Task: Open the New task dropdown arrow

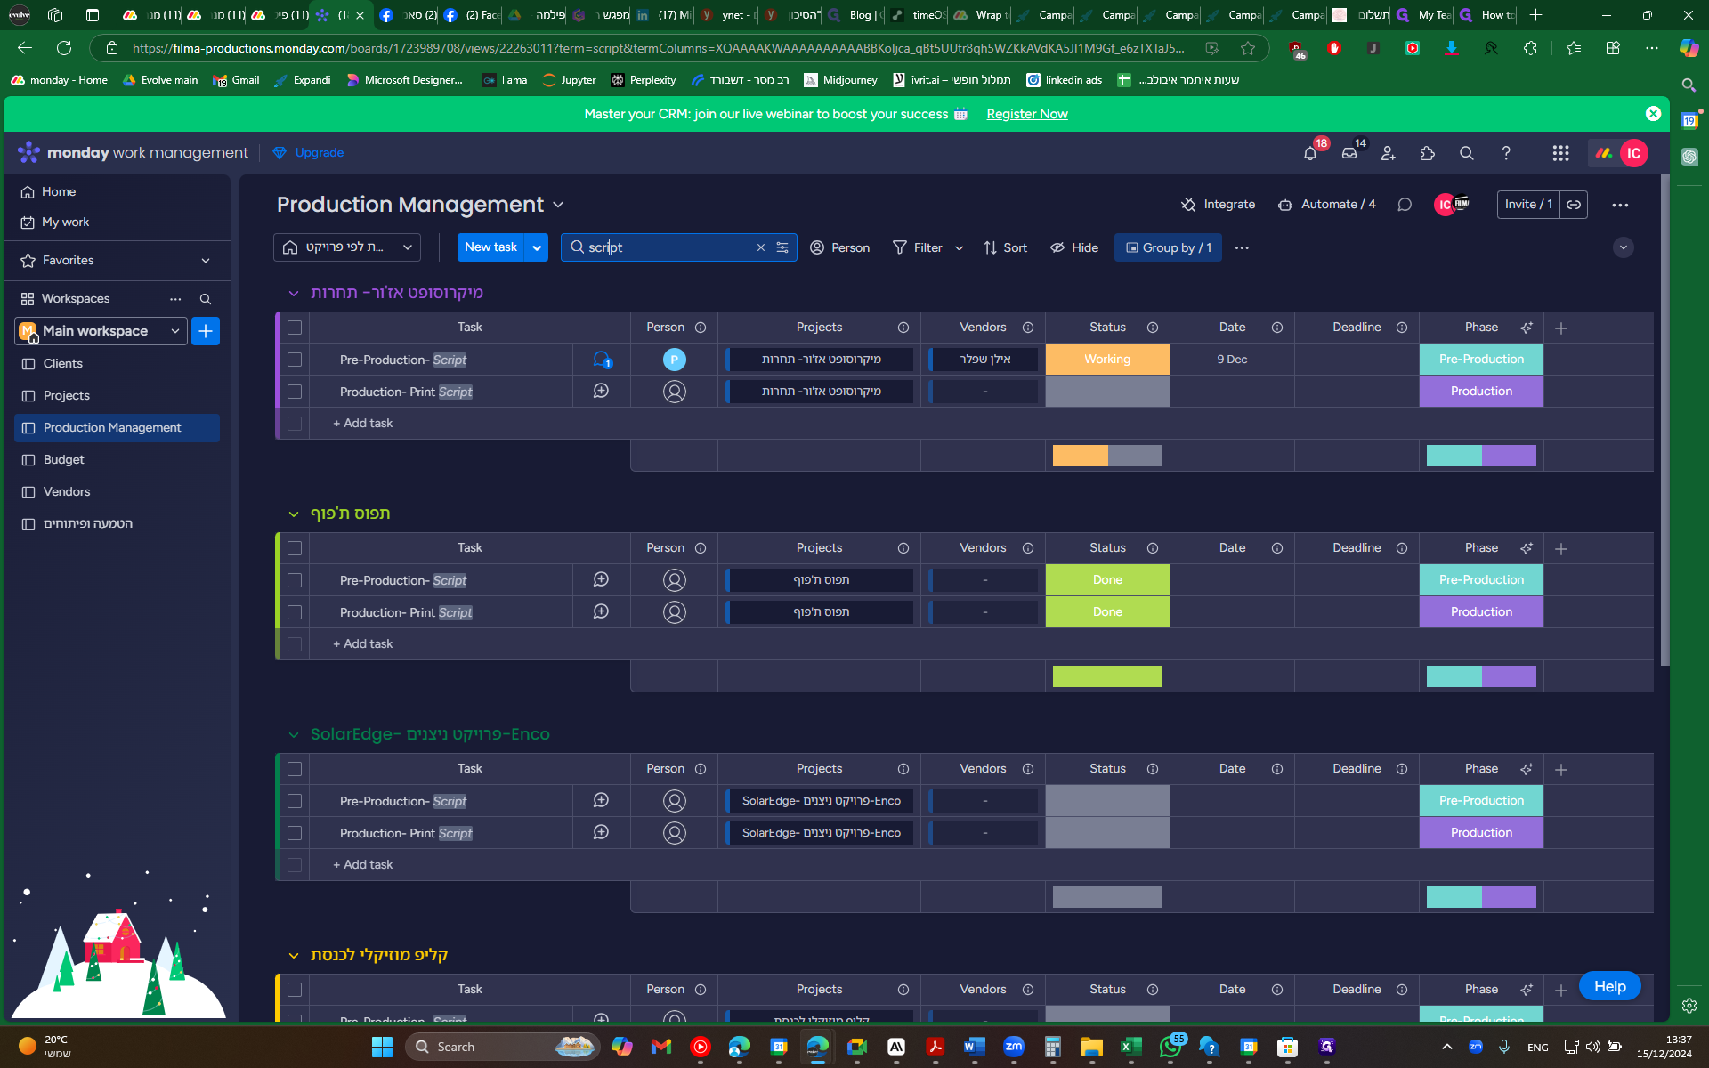Action: 537,247
